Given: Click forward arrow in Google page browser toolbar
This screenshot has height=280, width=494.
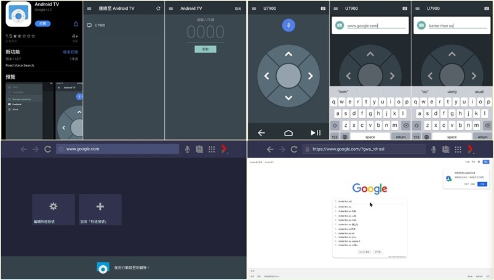Looking at the screenshot, I should click(x=282, y=149).
